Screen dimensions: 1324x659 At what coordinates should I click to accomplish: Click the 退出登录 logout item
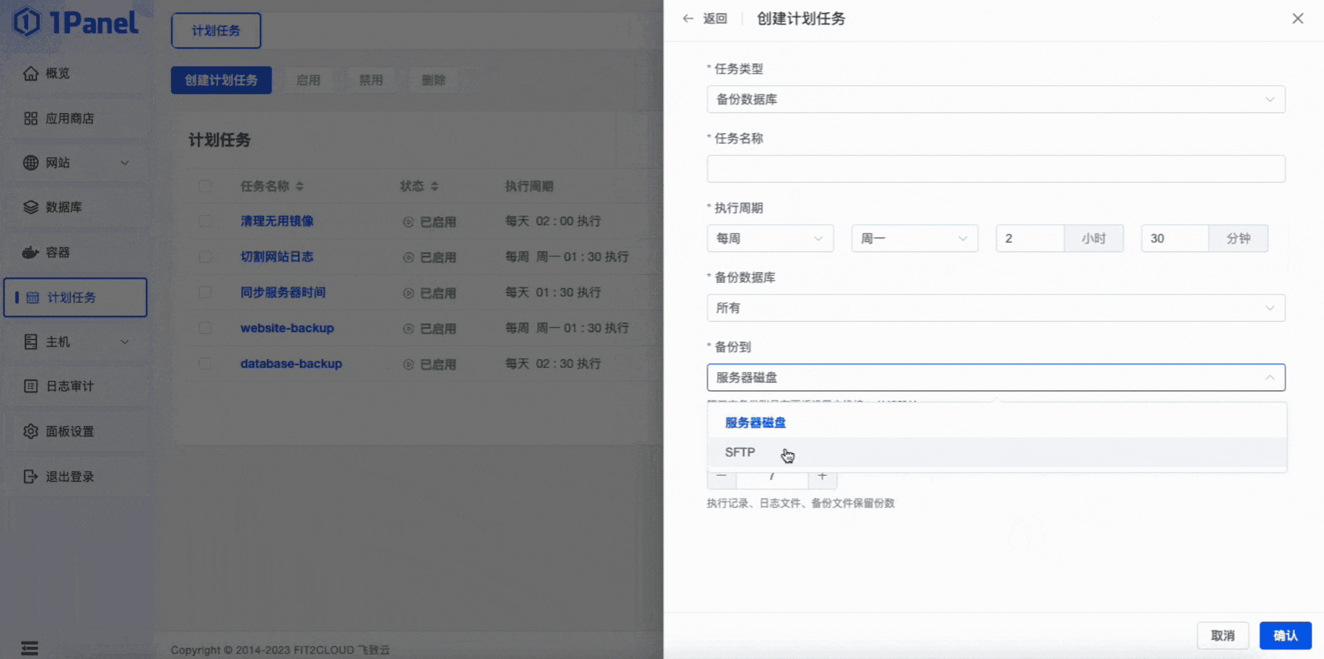pos(70,476)
